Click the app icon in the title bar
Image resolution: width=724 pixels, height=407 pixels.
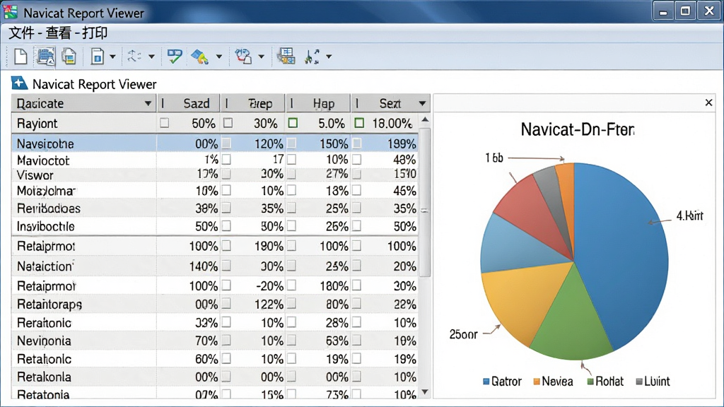(x=10, y=13)
